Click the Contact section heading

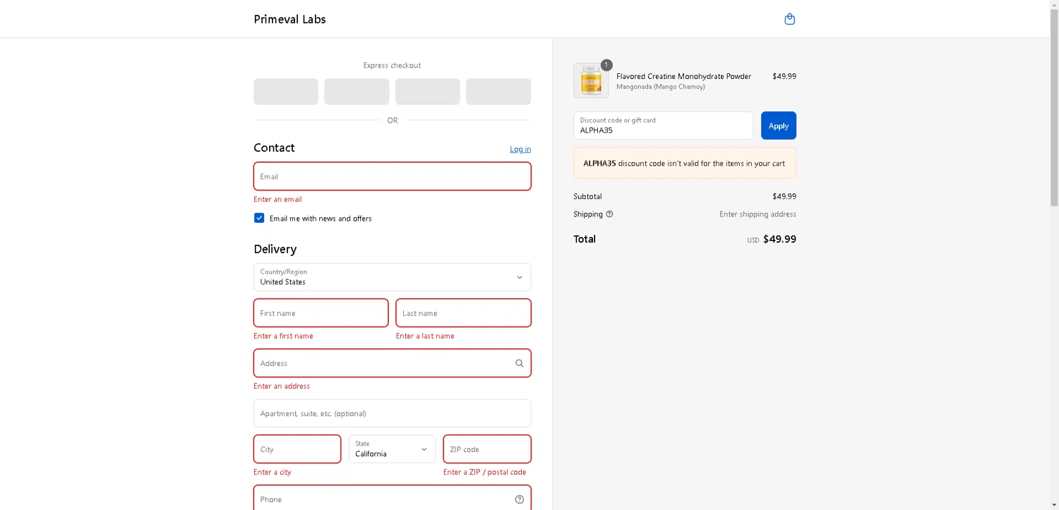[x=274, y=147]
